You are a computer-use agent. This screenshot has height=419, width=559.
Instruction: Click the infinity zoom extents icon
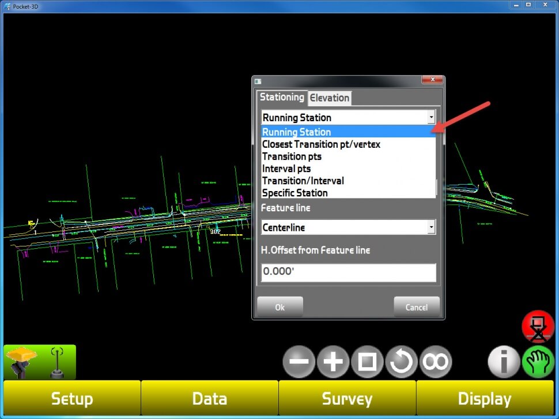pos(436,362)
